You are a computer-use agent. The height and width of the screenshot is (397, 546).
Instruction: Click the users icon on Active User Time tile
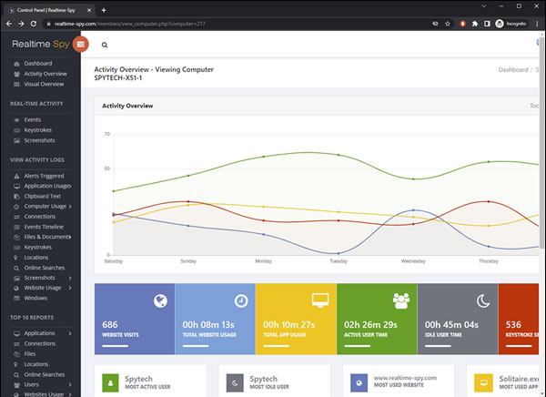pyautogui.click(x=401, y=300)
